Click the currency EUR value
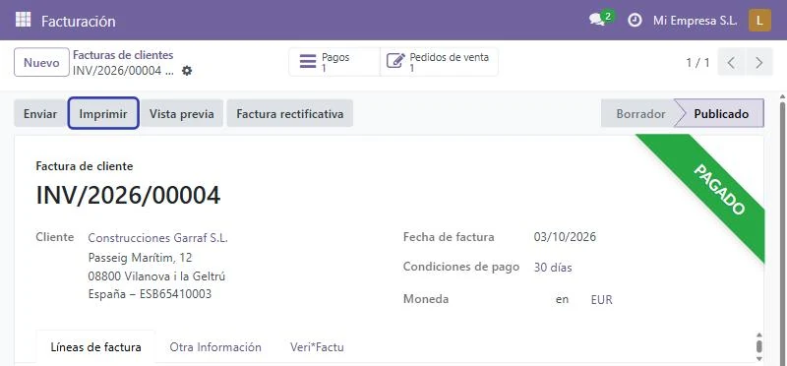This screenshot has height=366, width=787. pyautogui.click(x=601, y=300)
